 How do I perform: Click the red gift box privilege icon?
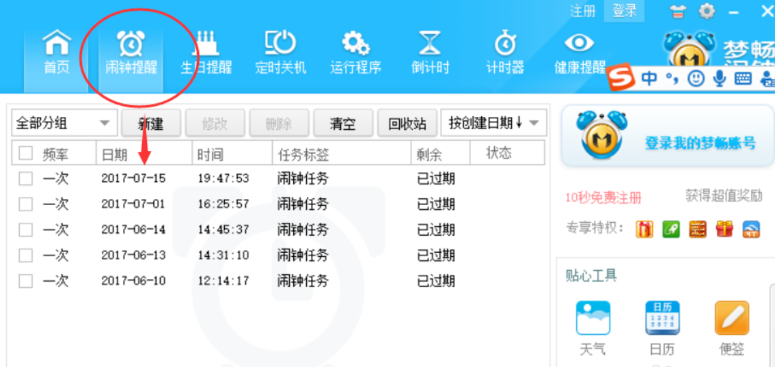click(724, 229)
